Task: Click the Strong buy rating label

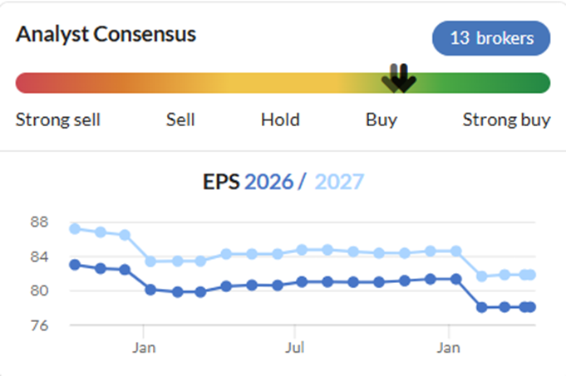Action: [x=506, y=120]
